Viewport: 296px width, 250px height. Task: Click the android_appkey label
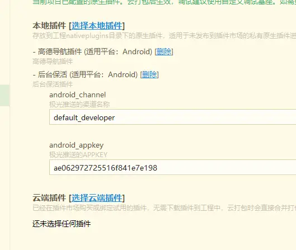[76, 145]
